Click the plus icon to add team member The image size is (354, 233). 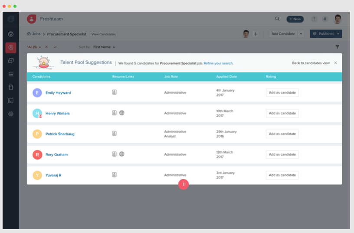pyautogui.click(x=256, y=34)
